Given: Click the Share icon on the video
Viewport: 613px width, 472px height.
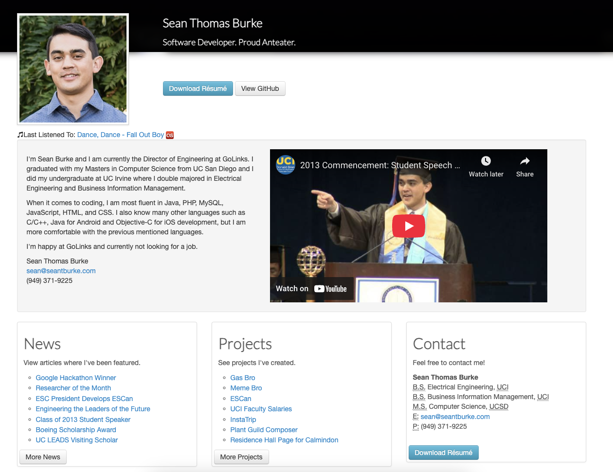Looking at the screenshot, I should (x=524, y=160).
